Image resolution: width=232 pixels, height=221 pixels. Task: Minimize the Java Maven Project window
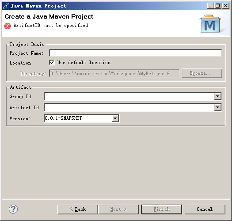210,6
